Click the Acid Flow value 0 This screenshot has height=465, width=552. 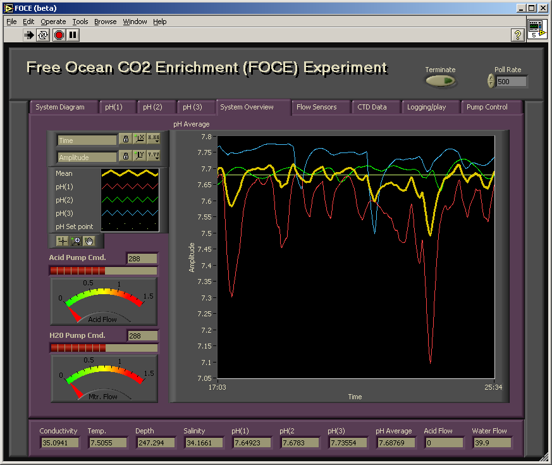pos(444,443)
